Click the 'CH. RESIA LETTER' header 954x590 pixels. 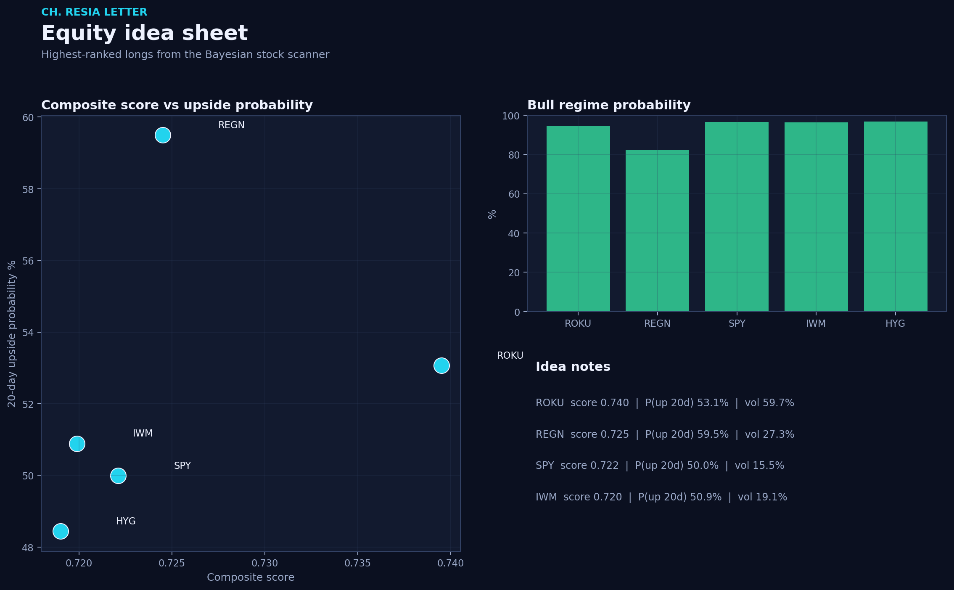(x=94, y=12)
